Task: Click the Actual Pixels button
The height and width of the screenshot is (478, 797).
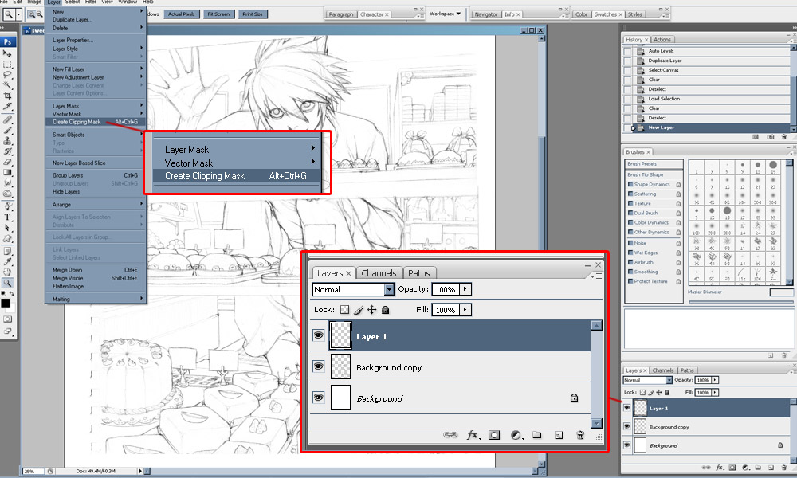Action: tap(182, 14)
